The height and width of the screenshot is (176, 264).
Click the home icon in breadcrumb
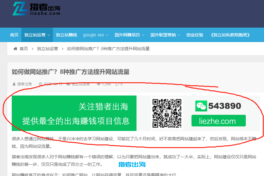pyautogui.click(x=15, y=49)
